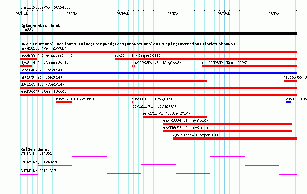307x194 pixels.
Task: Click the 98550k ruler position
Action: pos(72,14)
